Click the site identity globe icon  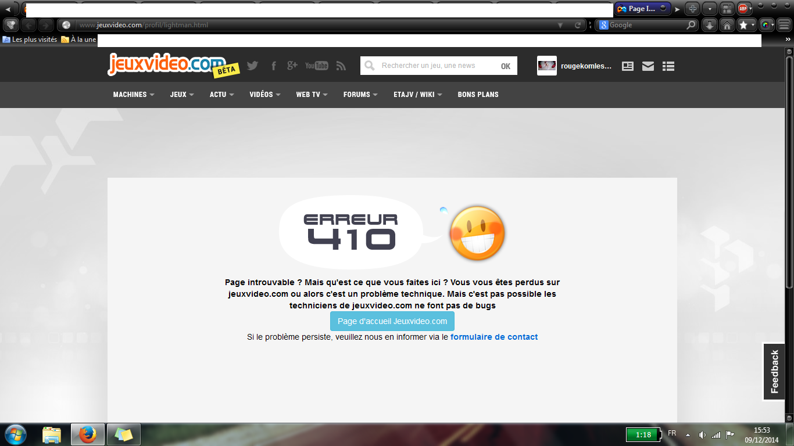tap(66, 25)
